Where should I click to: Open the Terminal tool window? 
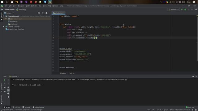(26, 107)
